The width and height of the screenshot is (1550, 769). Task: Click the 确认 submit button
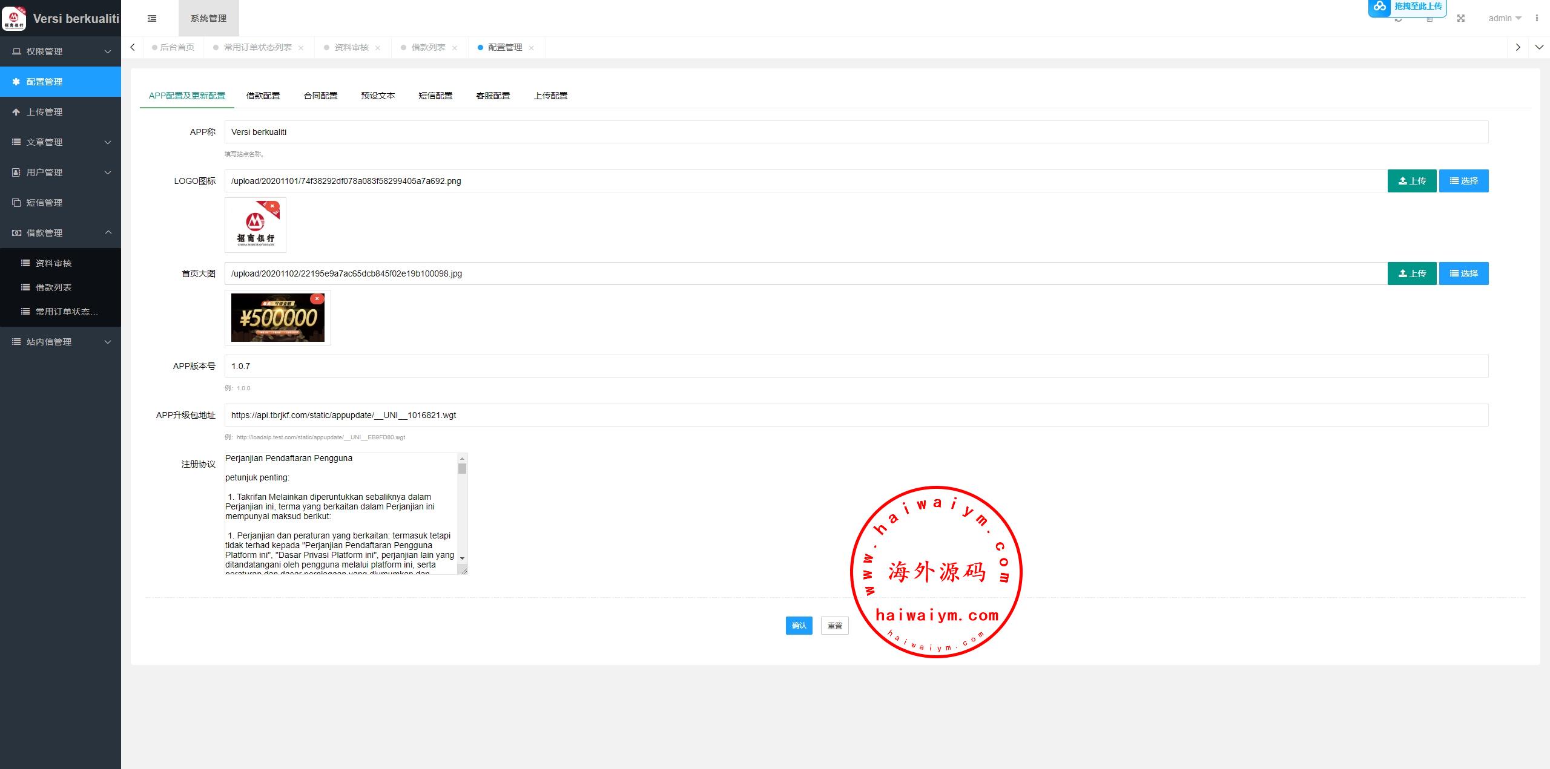click(799, 626)
